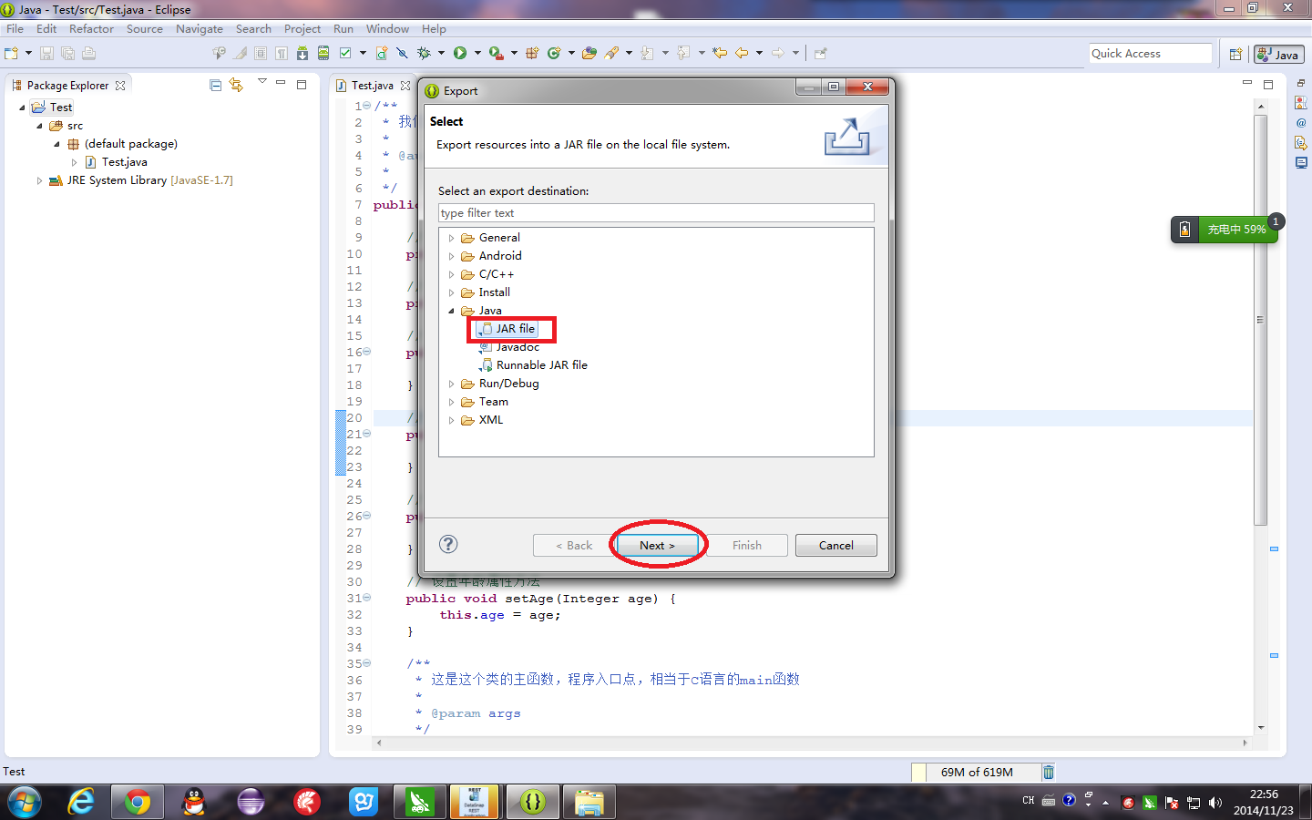Open the Declaration view icon
Viewport: 1312px width, 820px height.
coord(1301,142)
